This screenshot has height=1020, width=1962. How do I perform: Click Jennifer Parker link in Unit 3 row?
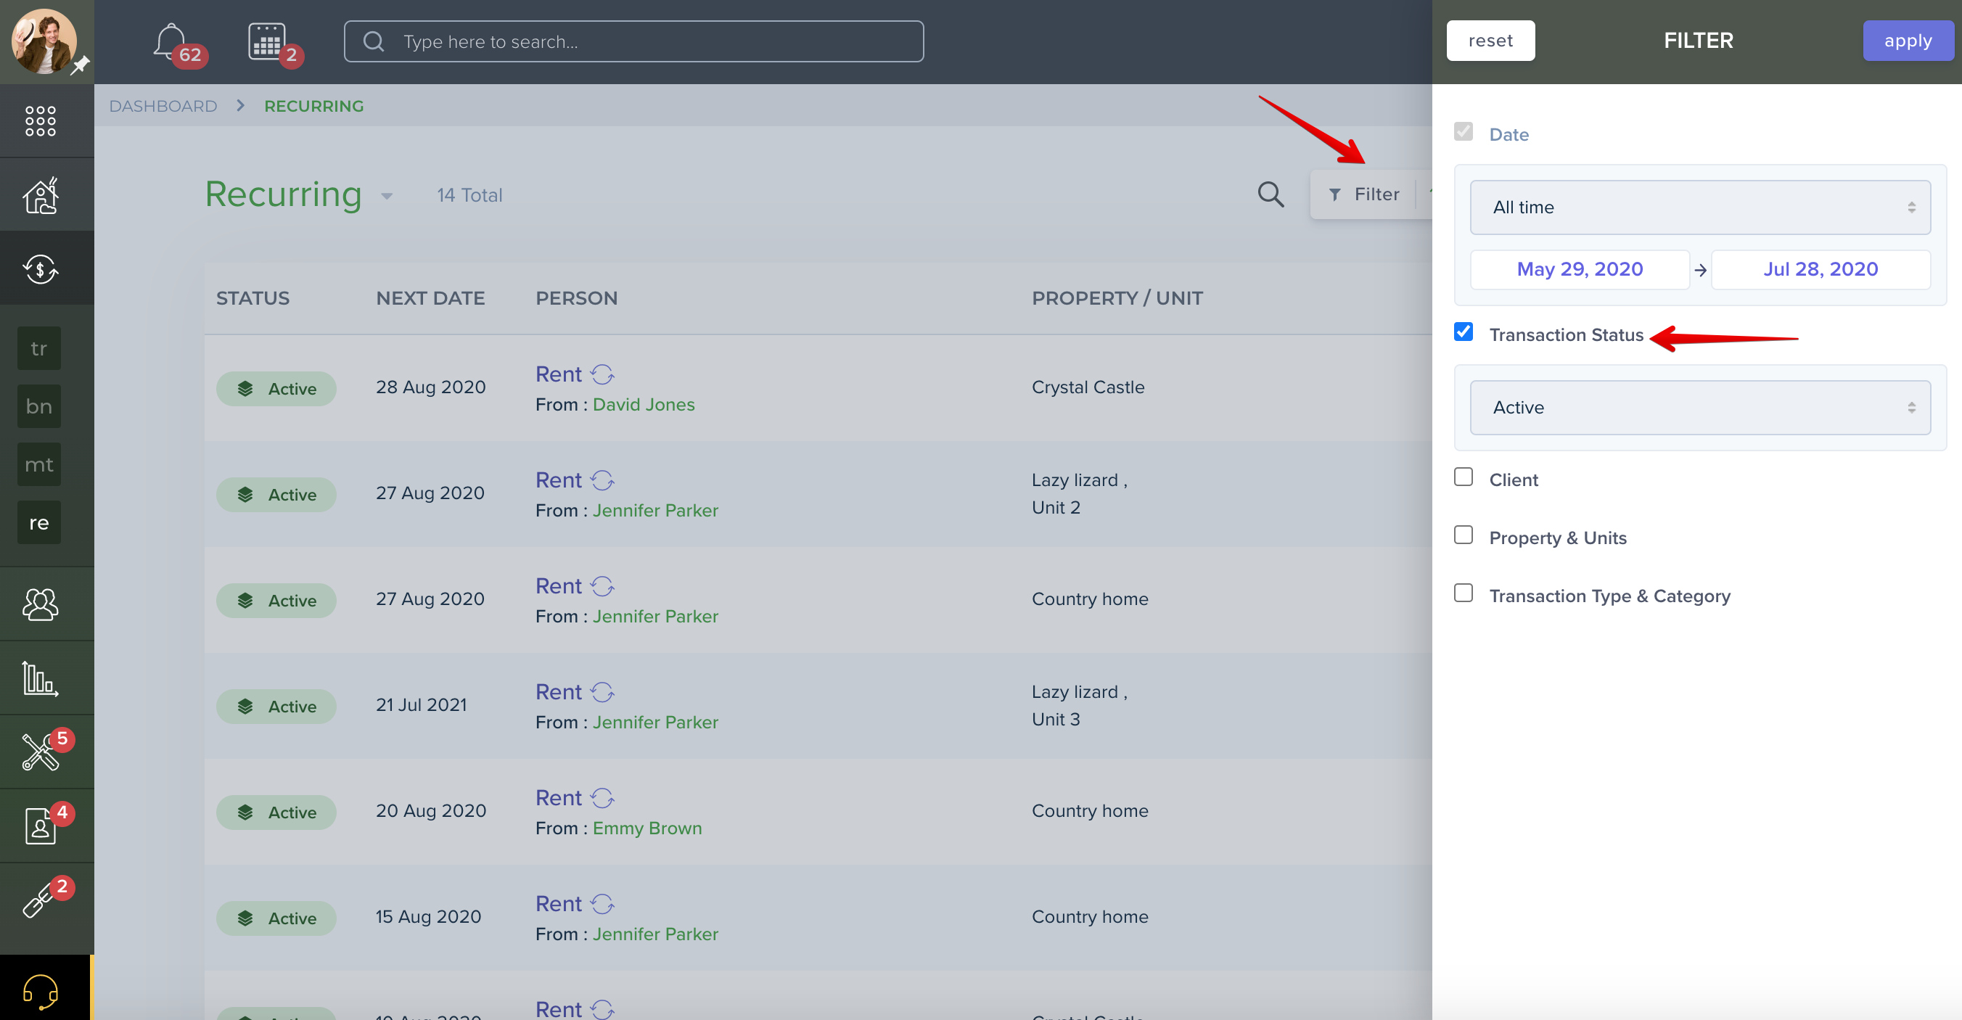coord(655,722)
